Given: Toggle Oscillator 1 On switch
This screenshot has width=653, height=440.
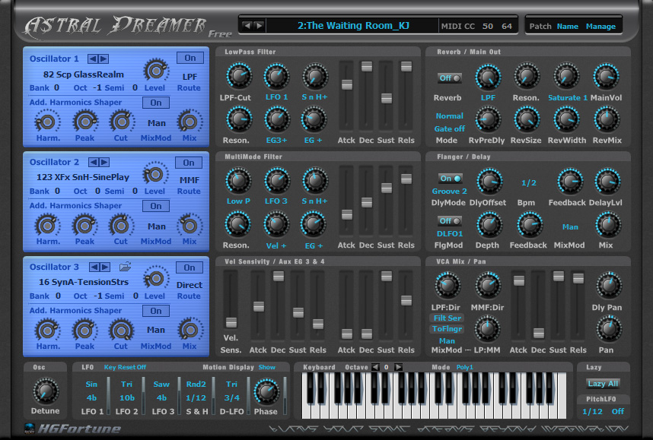Looking at the screenshot, I should (190, 58).
